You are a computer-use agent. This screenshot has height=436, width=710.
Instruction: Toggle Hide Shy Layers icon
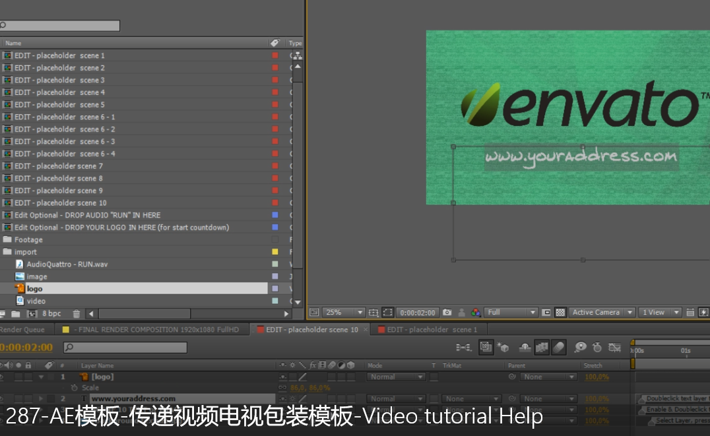tap(525, 347)
